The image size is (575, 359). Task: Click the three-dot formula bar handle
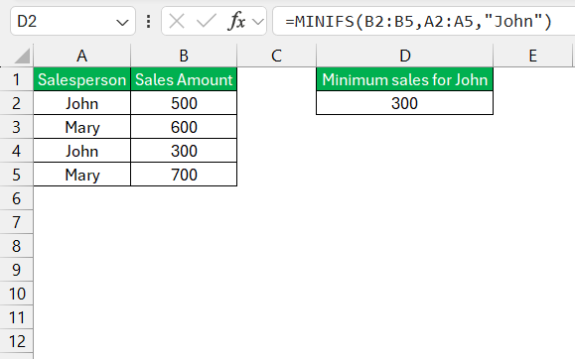[x=148, y=22]
